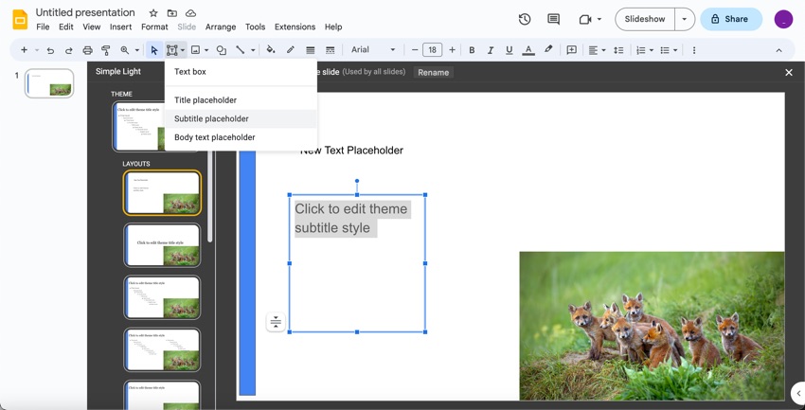Open the Insert menu

click(120, 27)
